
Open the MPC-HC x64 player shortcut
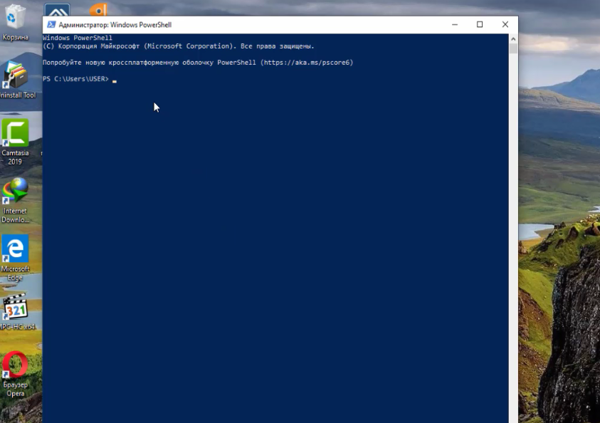17,312
